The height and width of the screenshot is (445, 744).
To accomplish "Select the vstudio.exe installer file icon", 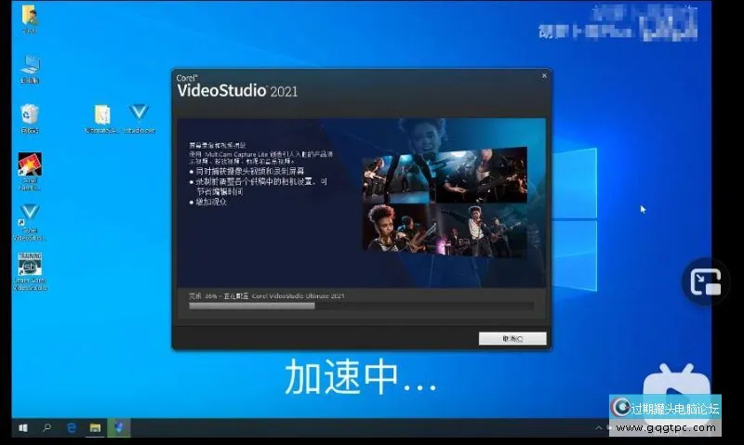I will (139, 115).
